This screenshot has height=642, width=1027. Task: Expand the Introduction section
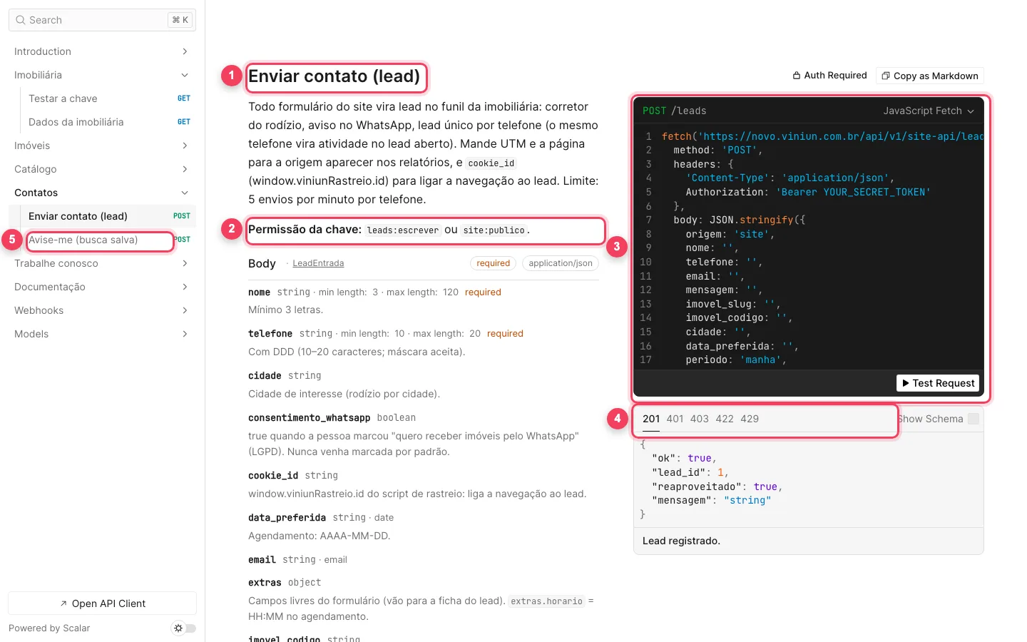102,51
